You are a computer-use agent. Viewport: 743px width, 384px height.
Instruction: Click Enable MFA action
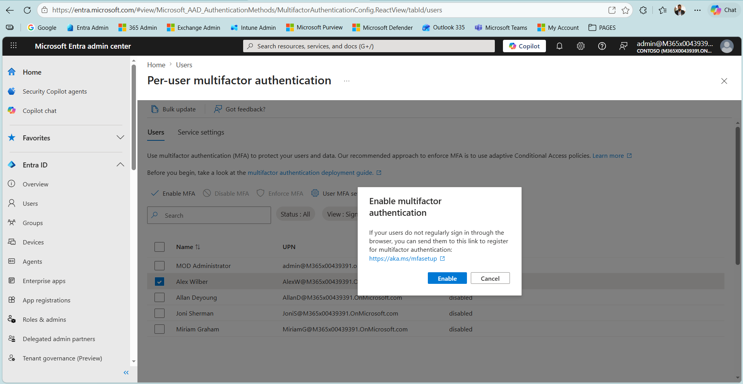[173, 193]
